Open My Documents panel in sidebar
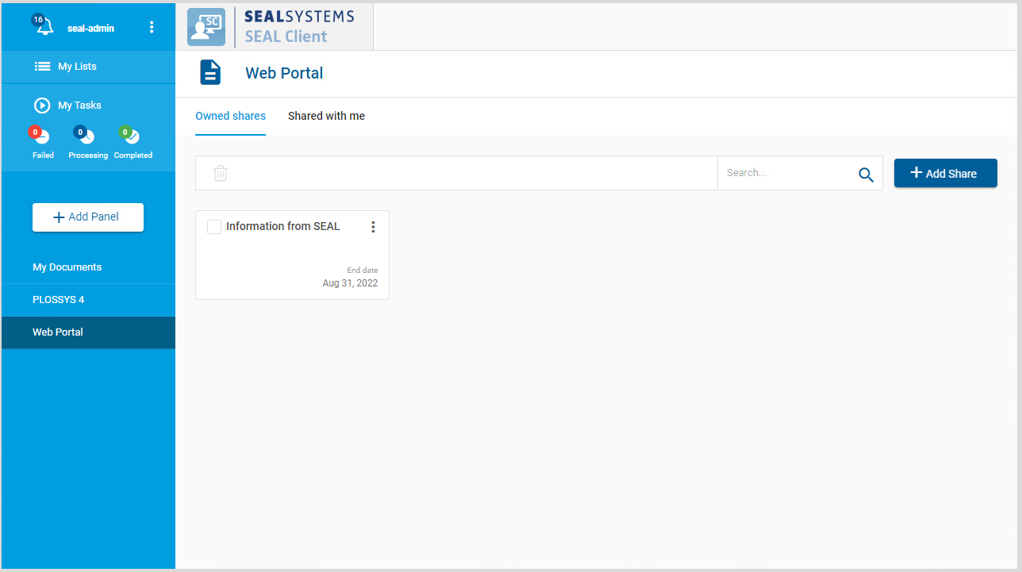Screen dimensions: 1022x572 point(67,267)
